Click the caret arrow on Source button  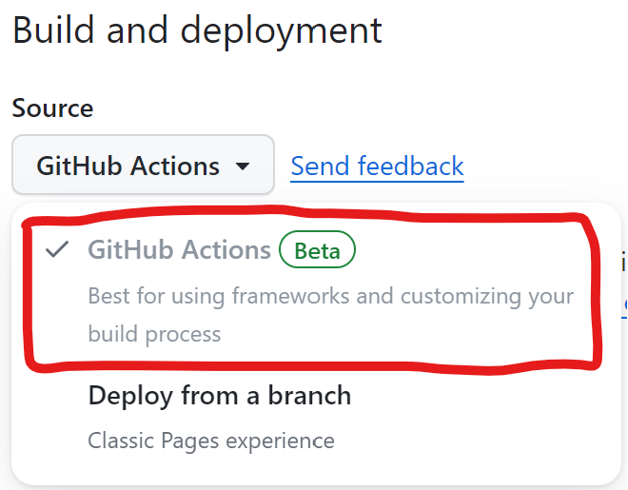pyautogui.click(x=243, y=167)
